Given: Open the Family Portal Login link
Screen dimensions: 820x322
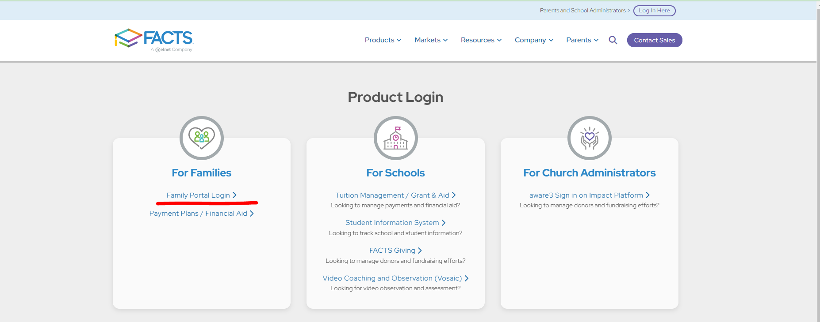Looking at the screenshot, I should click(x=202, y=195).
